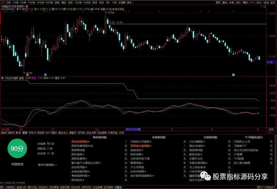Open 资金统计 bottom tab
Screen dimensions: 277x189
coord(43,187)
